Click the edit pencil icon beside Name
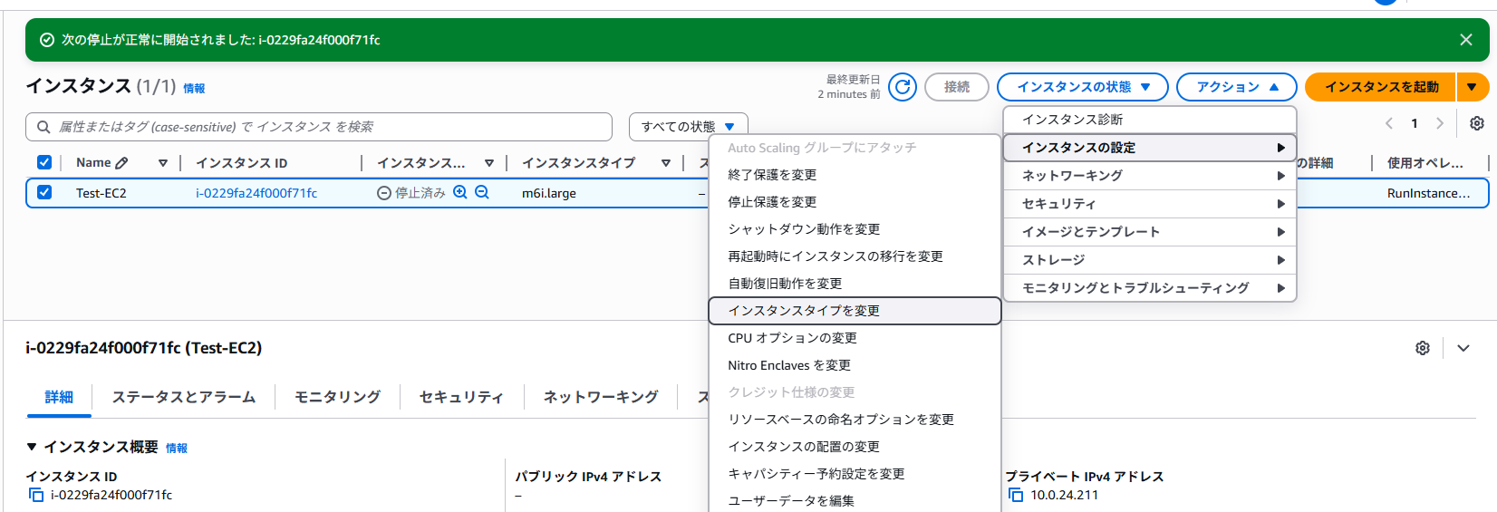The image size is (1497, 512). click(122, 163)
